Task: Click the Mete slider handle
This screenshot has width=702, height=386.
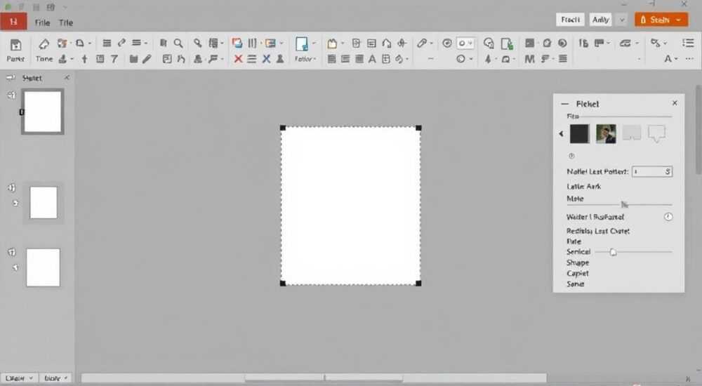Action: tap(625, 204)
